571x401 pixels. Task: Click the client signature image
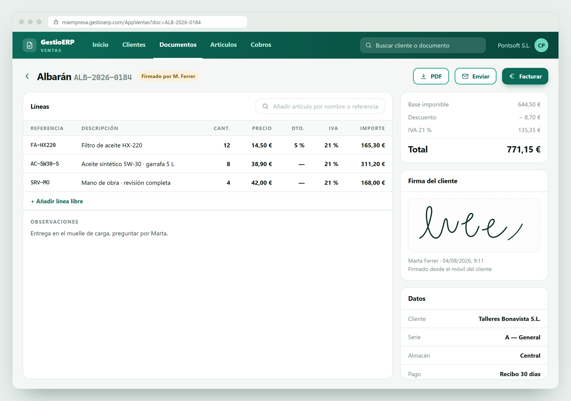474,225
